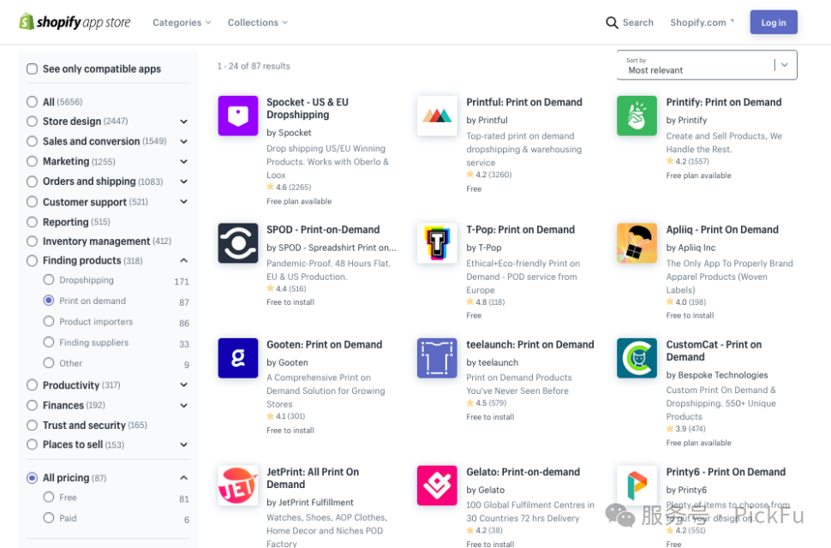Select the Product importers radio button

click(x=49, y=321)
